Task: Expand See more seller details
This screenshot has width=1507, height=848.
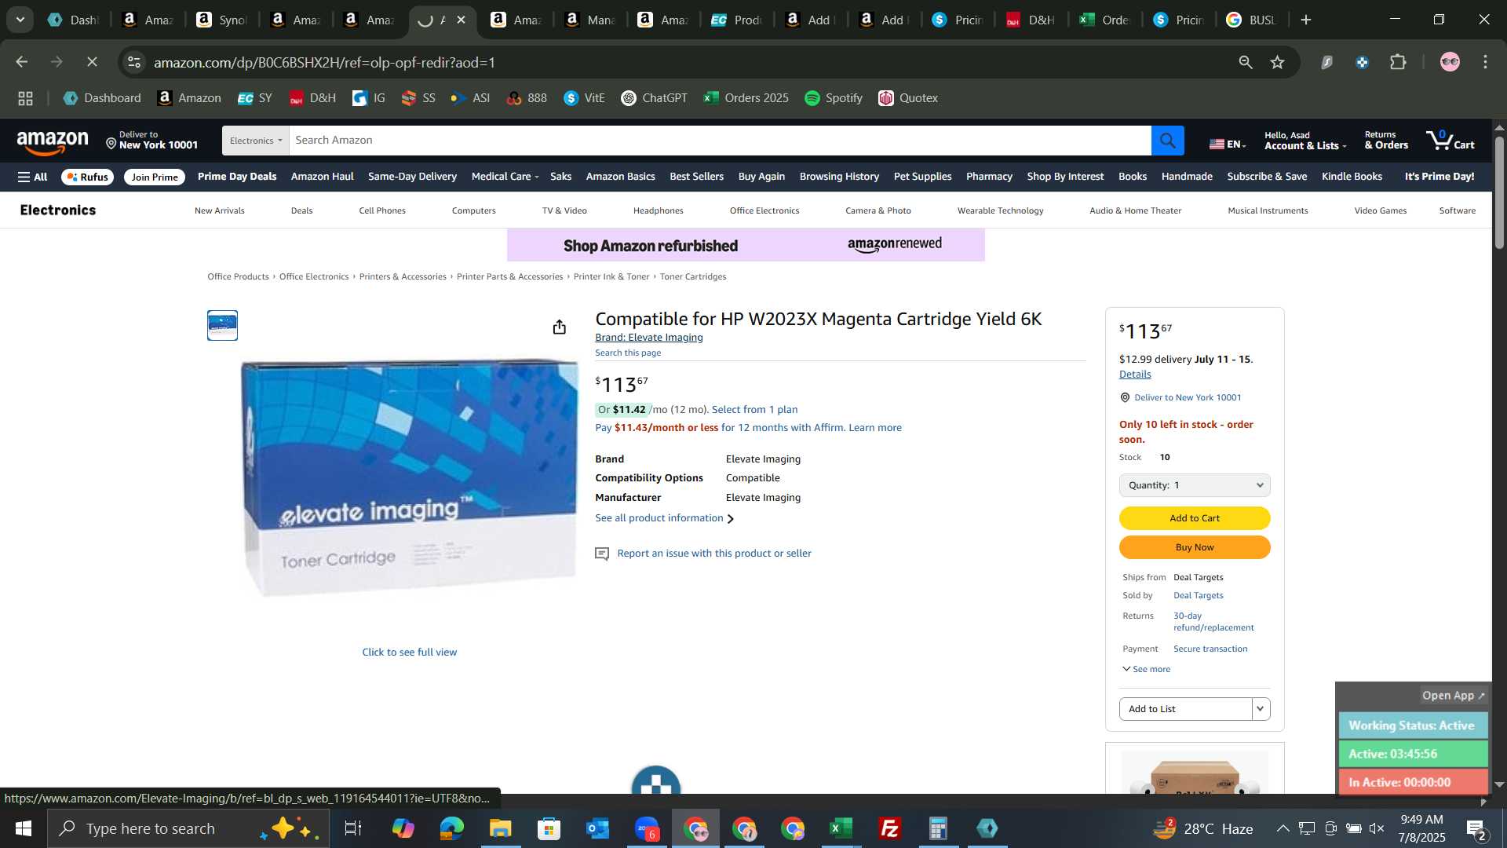Action: [x=1147, y=669]
